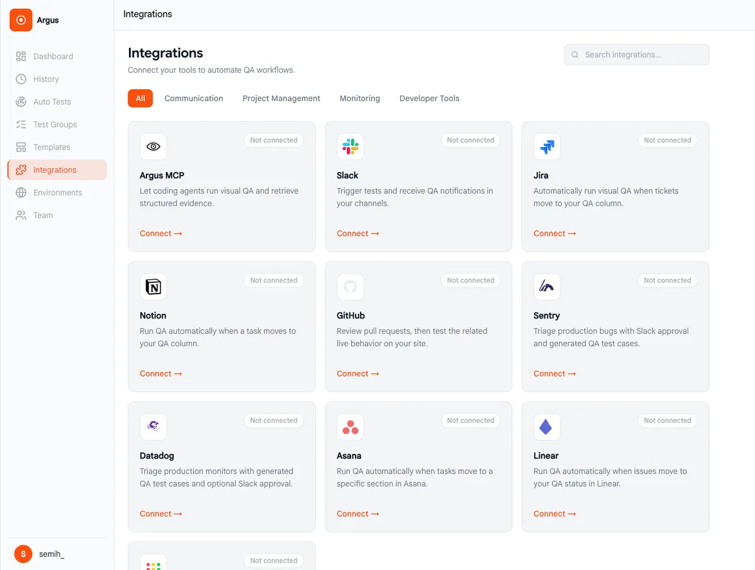
Task: Open the Team page
Action: [x=57, y=215]
